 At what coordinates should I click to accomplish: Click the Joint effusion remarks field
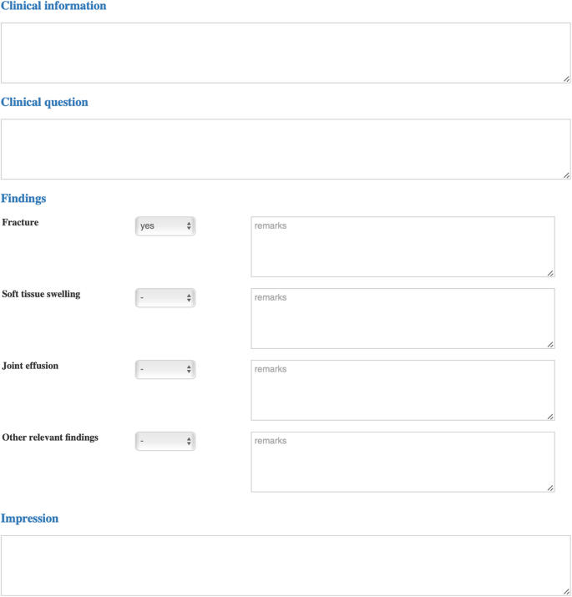(402, 390)
